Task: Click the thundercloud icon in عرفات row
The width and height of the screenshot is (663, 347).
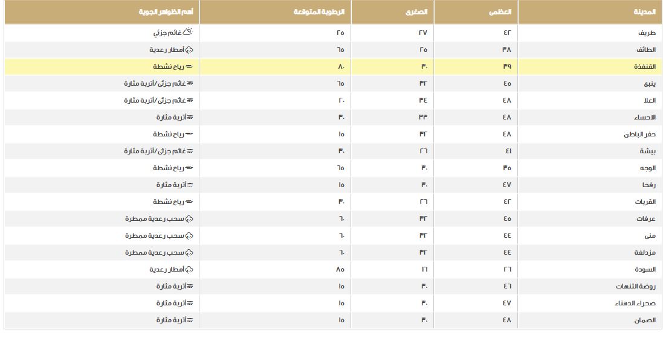Action: click(x=189, y=218)
